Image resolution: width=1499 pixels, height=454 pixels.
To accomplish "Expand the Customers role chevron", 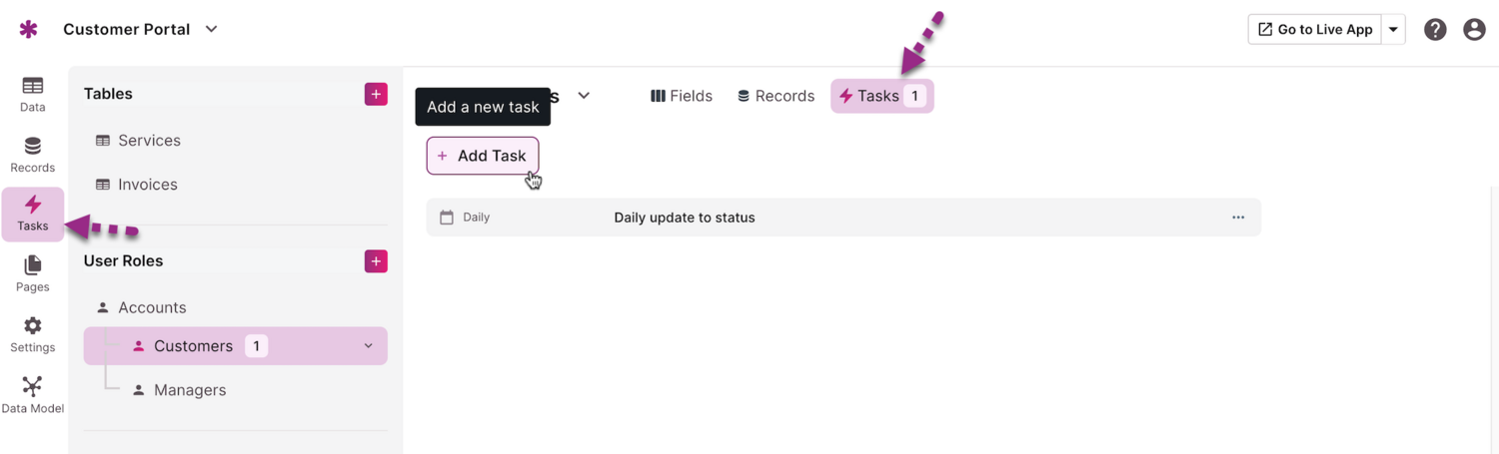I will (x=368, y=346).
